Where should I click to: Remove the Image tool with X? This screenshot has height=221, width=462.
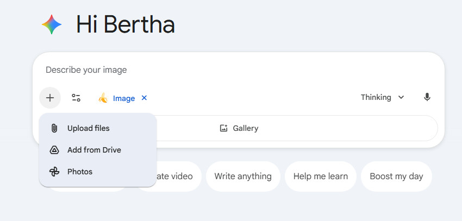coord(144,98)
